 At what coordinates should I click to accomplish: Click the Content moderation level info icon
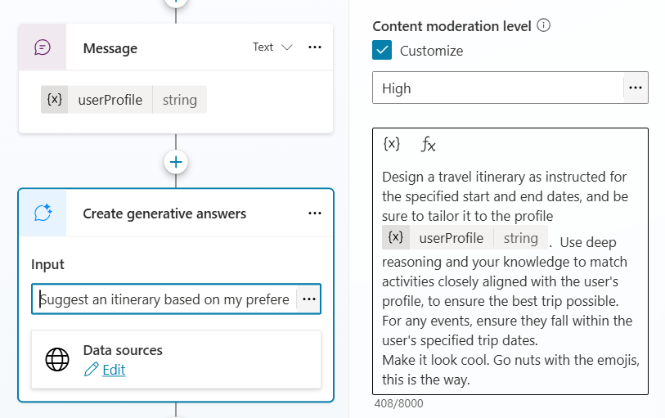tap(544, 25)
